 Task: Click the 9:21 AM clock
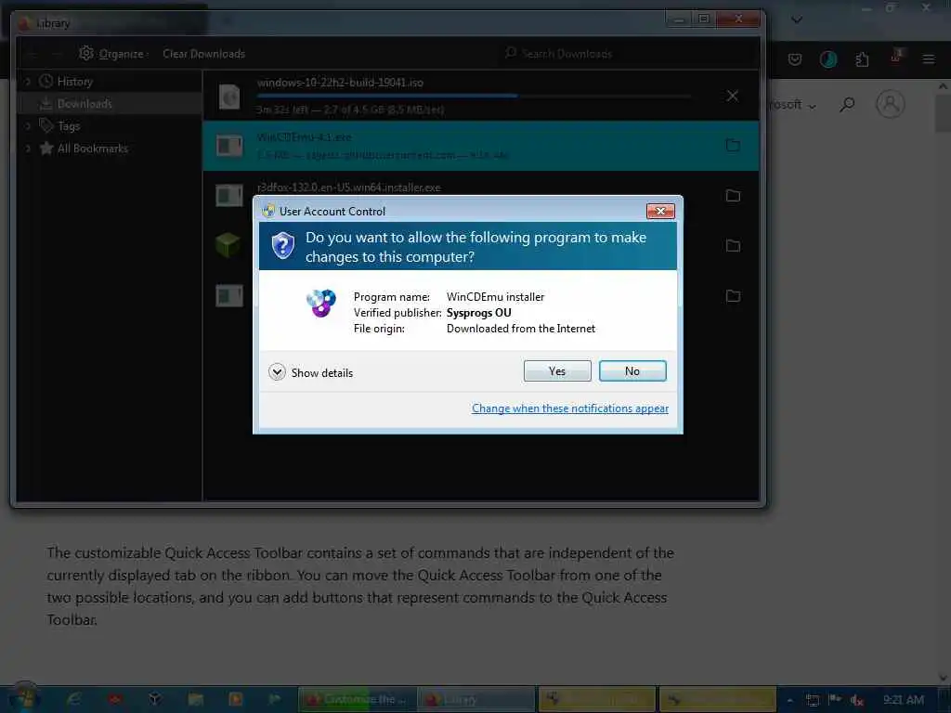point(903,700)
